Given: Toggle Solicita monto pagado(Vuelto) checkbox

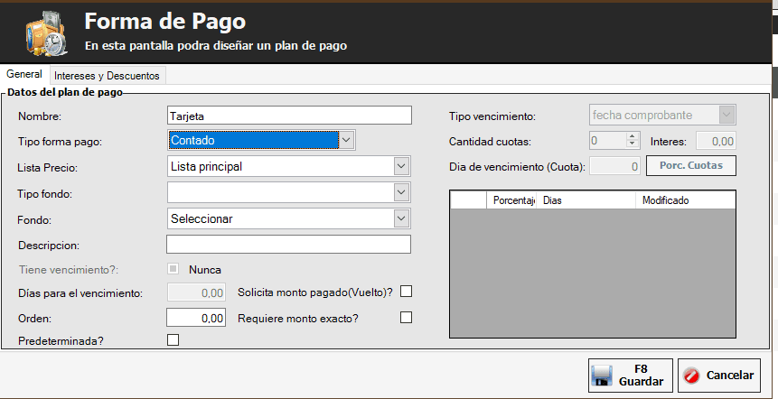Looking at the screenshot, I should pyautogui.click(x=406, y=292).
